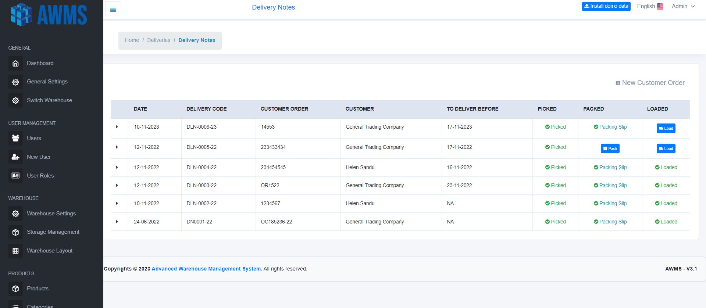The image size is (706, 308).
Task: Click the New User add-person icon
Action: (x=15, y=157)
